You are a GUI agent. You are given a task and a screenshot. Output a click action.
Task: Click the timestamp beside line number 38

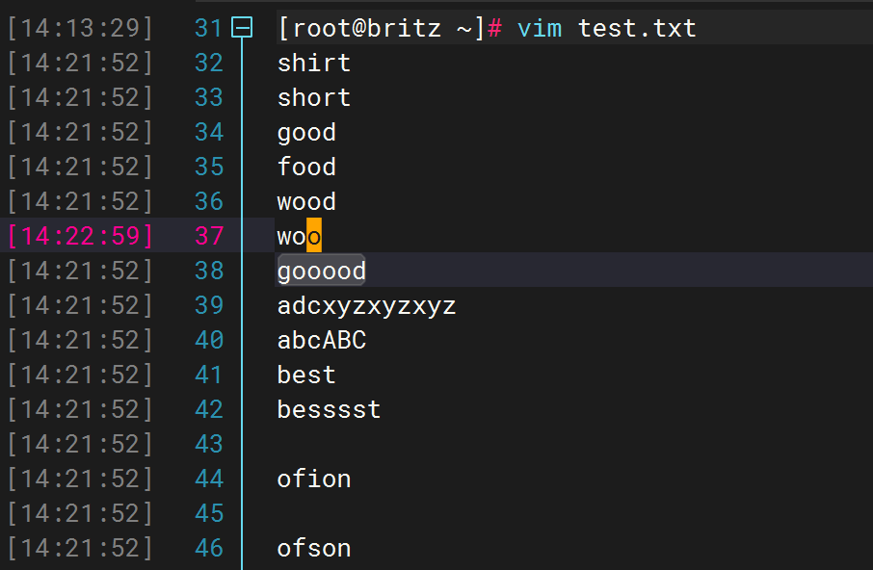[x=80, y=271]
